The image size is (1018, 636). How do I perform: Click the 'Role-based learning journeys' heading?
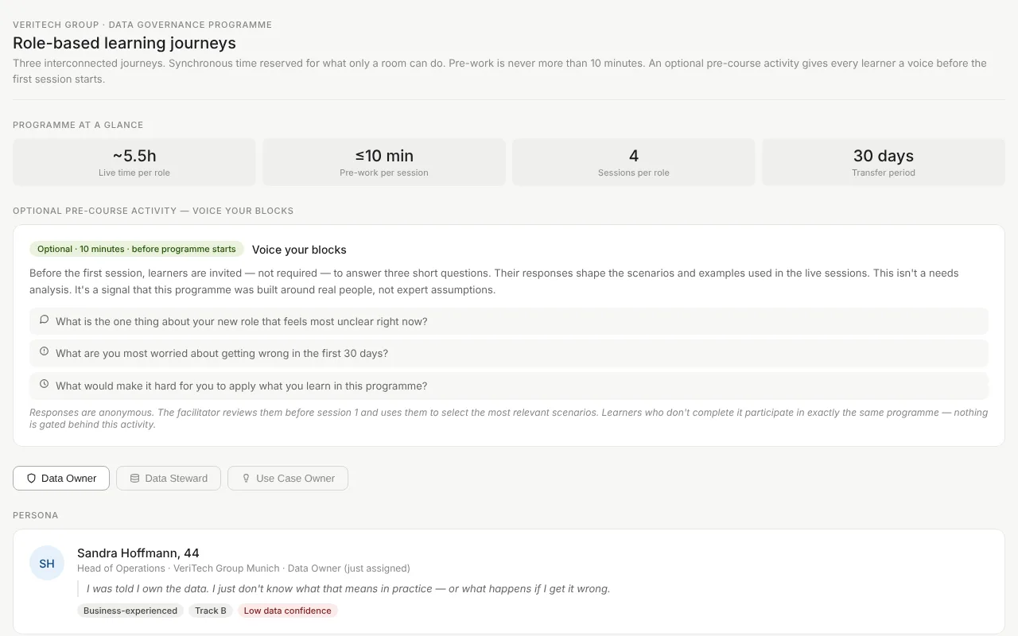(x=124, y=43)
